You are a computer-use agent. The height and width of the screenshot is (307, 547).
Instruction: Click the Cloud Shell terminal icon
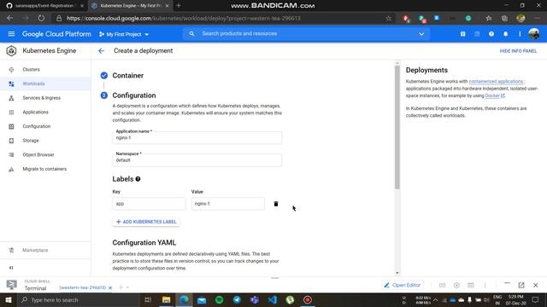click(11, 285)
